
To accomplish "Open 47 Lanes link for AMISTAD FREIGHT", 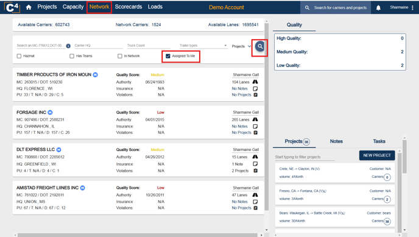I will click(239, 195).
